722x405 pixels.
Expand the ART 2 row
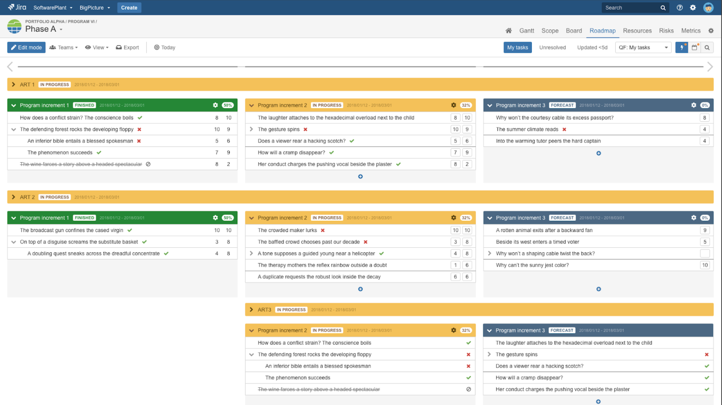tap(13, 197)
